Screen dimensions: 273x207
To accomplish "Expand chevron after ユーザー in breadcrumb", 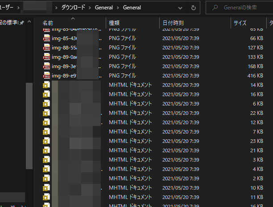I will pos(18,8).
